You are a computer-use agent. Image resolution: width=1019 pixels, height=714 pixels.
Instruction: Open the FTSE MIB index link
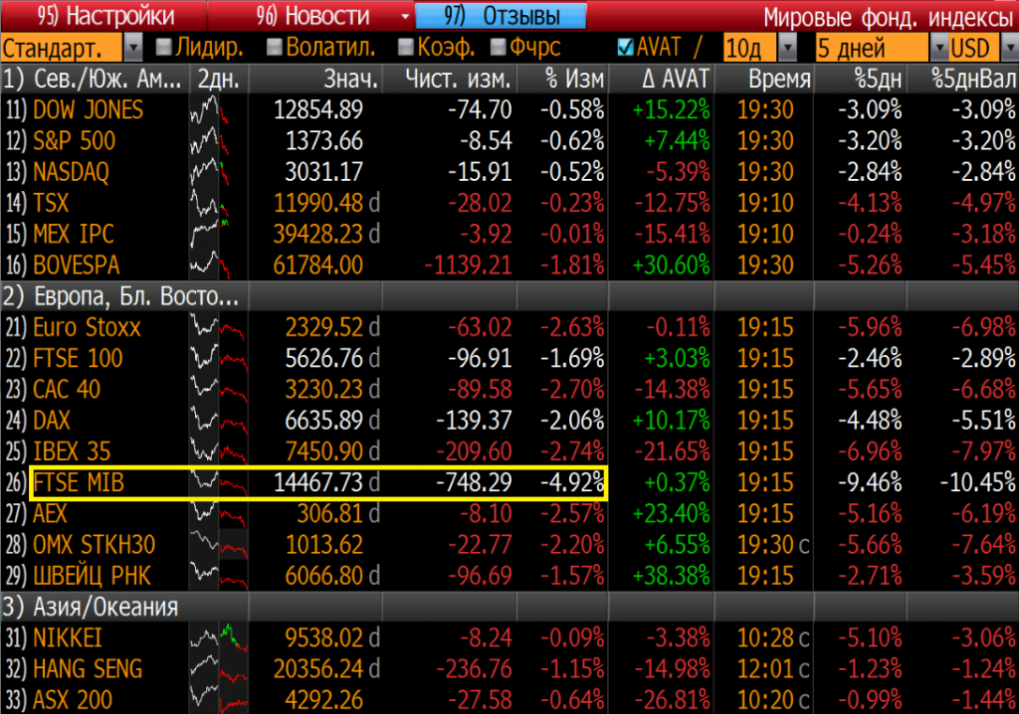tap(79, 482)
